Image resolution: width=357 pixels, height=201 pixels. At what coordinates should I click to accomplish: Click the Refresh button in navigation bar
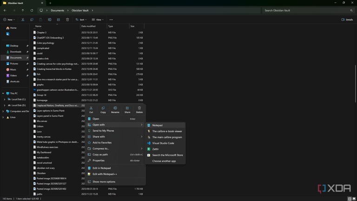32,10
